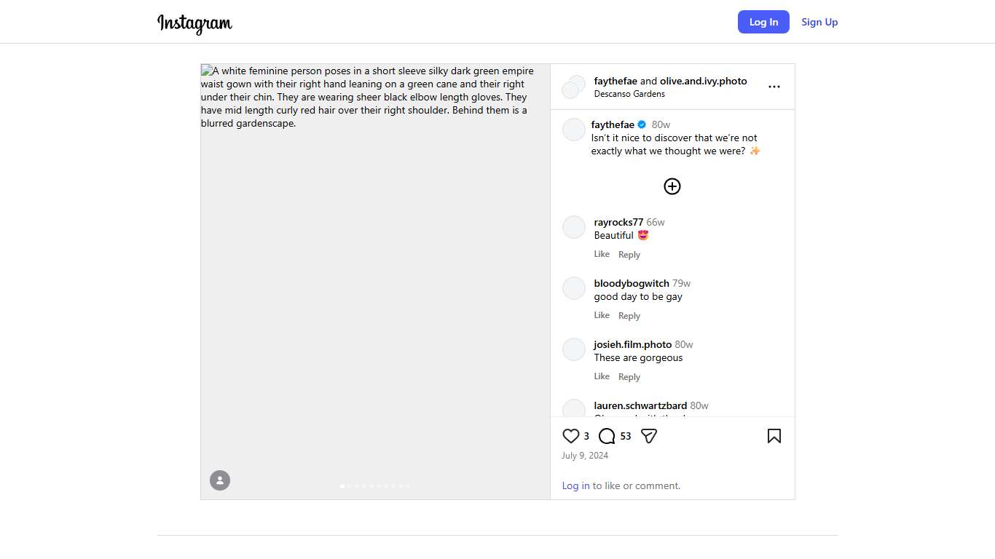Click the share paper plane icon
The height and width of the screenshot is (559, 995).
649,436
